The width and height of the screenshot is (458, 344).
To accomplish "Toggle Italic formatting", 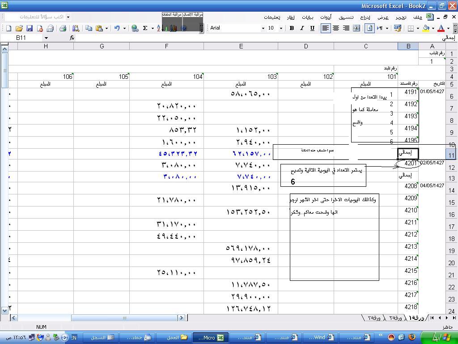I will coord(302,28).
